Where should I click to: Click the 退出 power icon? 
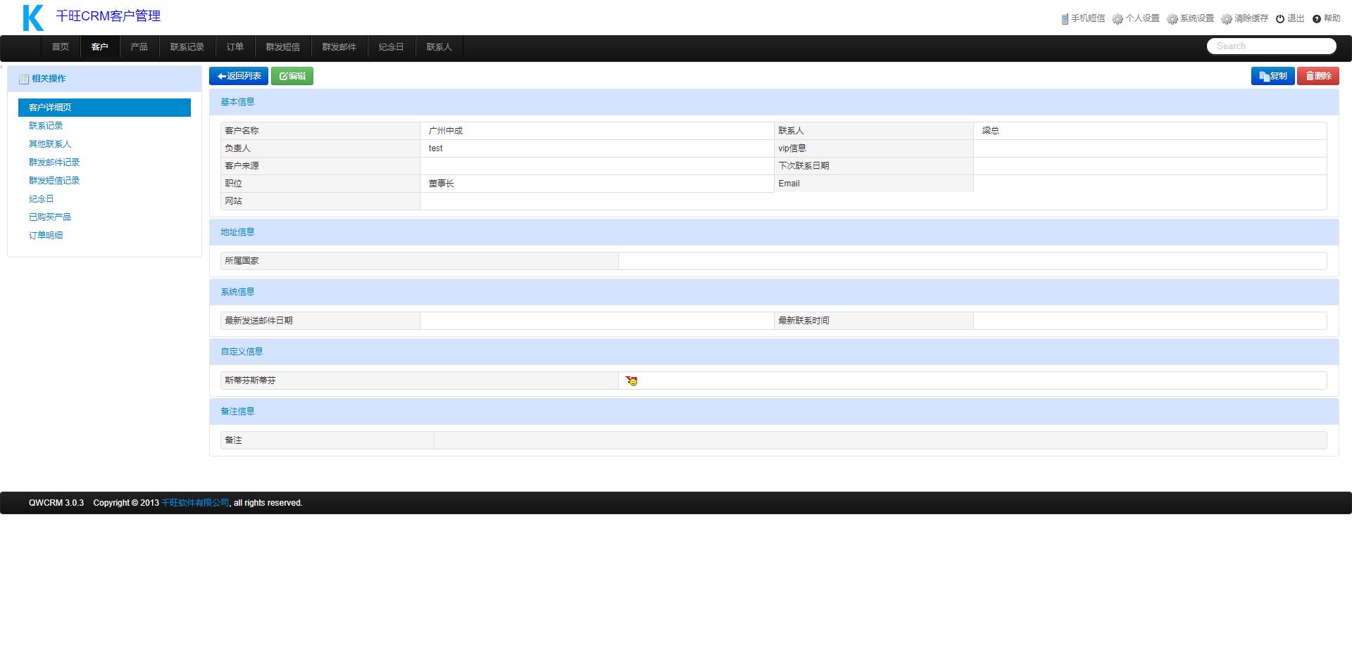click(1280, 19)
